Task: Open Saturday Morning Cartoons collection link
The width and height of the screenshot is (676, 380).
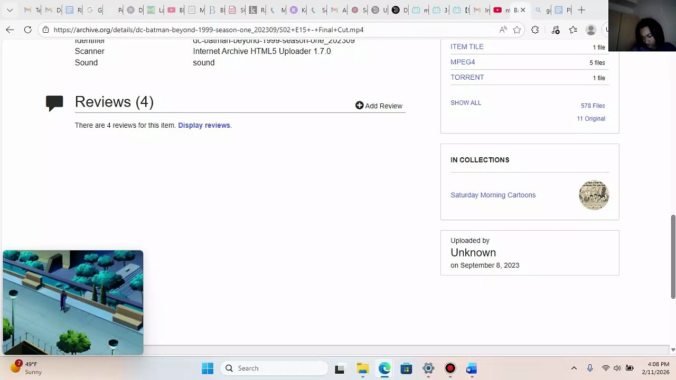Action: (x=493, y=195)
